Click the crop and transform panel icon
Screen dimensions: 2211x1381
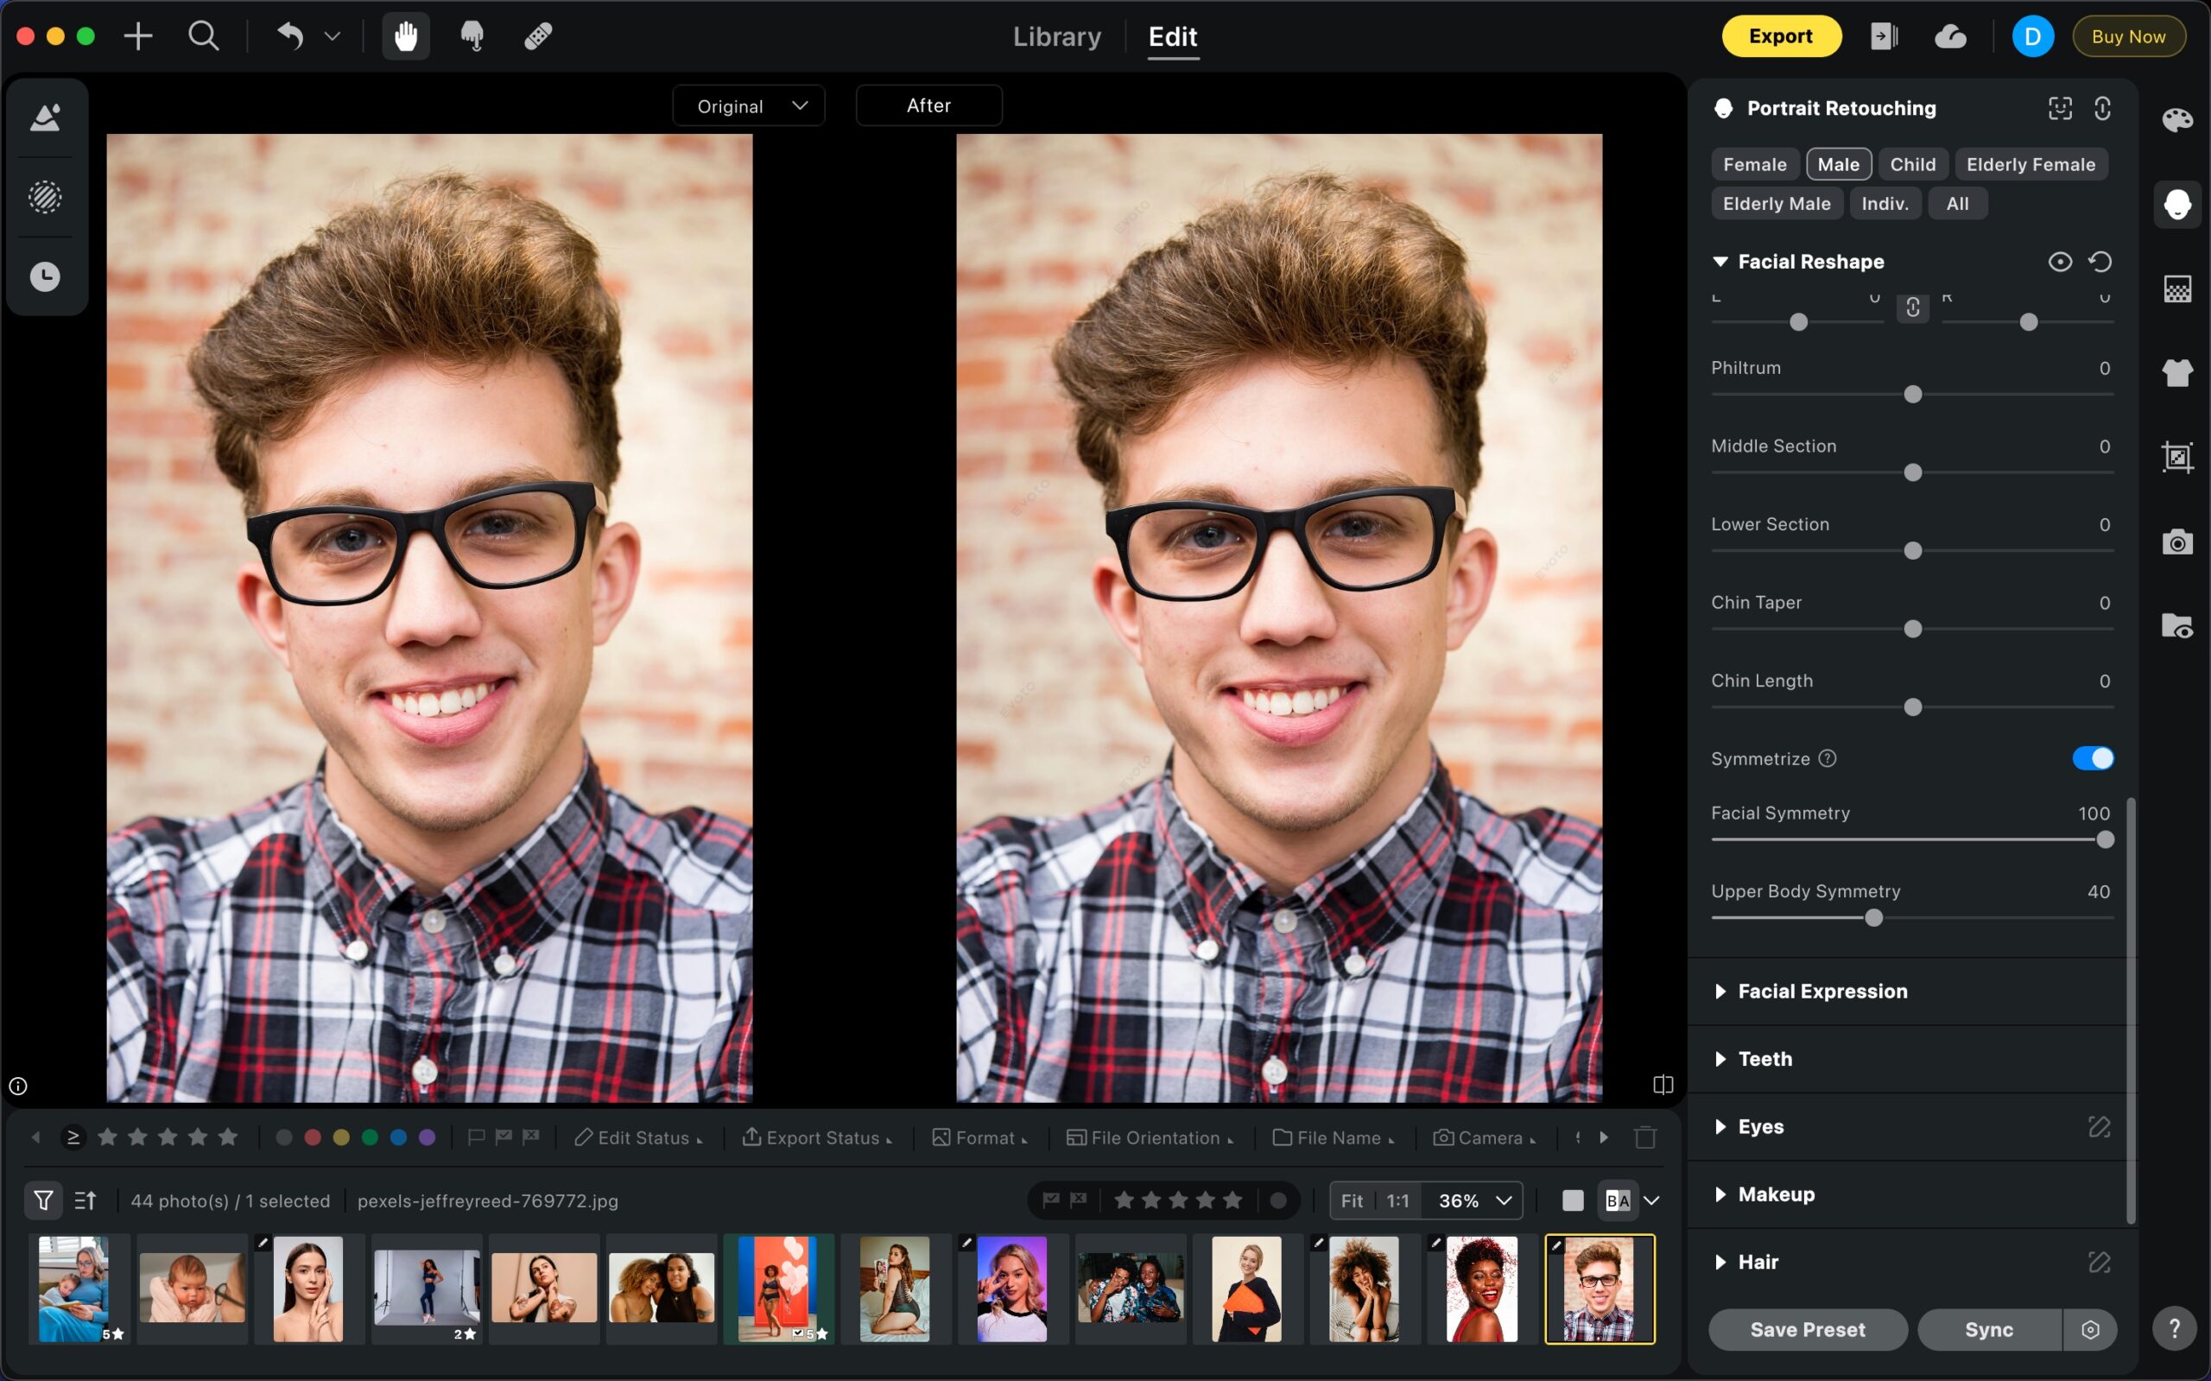[x=2177, y=457]
